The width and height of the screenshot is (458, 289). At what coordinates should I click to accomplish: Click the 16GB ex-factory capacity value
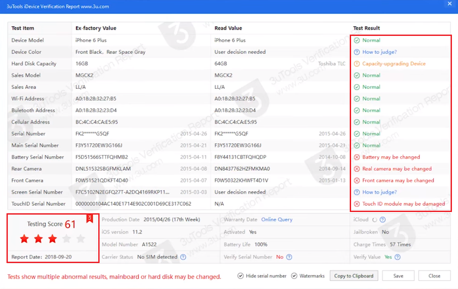81,64
